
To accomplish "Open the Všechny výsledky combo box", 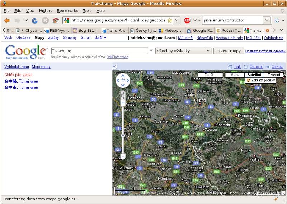I will (x=183, y=51).
